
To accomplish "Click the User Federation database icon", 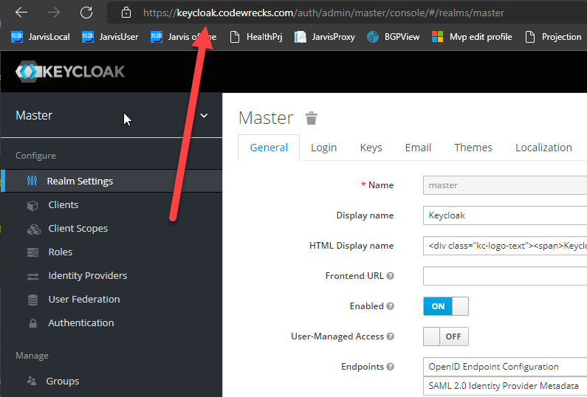I will point(33,300).
